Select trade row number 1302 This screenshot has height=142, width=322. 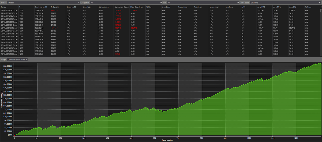(160, 28)
